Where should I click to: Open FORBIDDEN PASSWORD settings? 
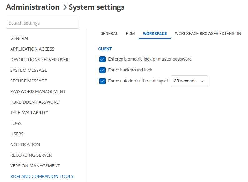pyautogui.click(x=35, y=102)
